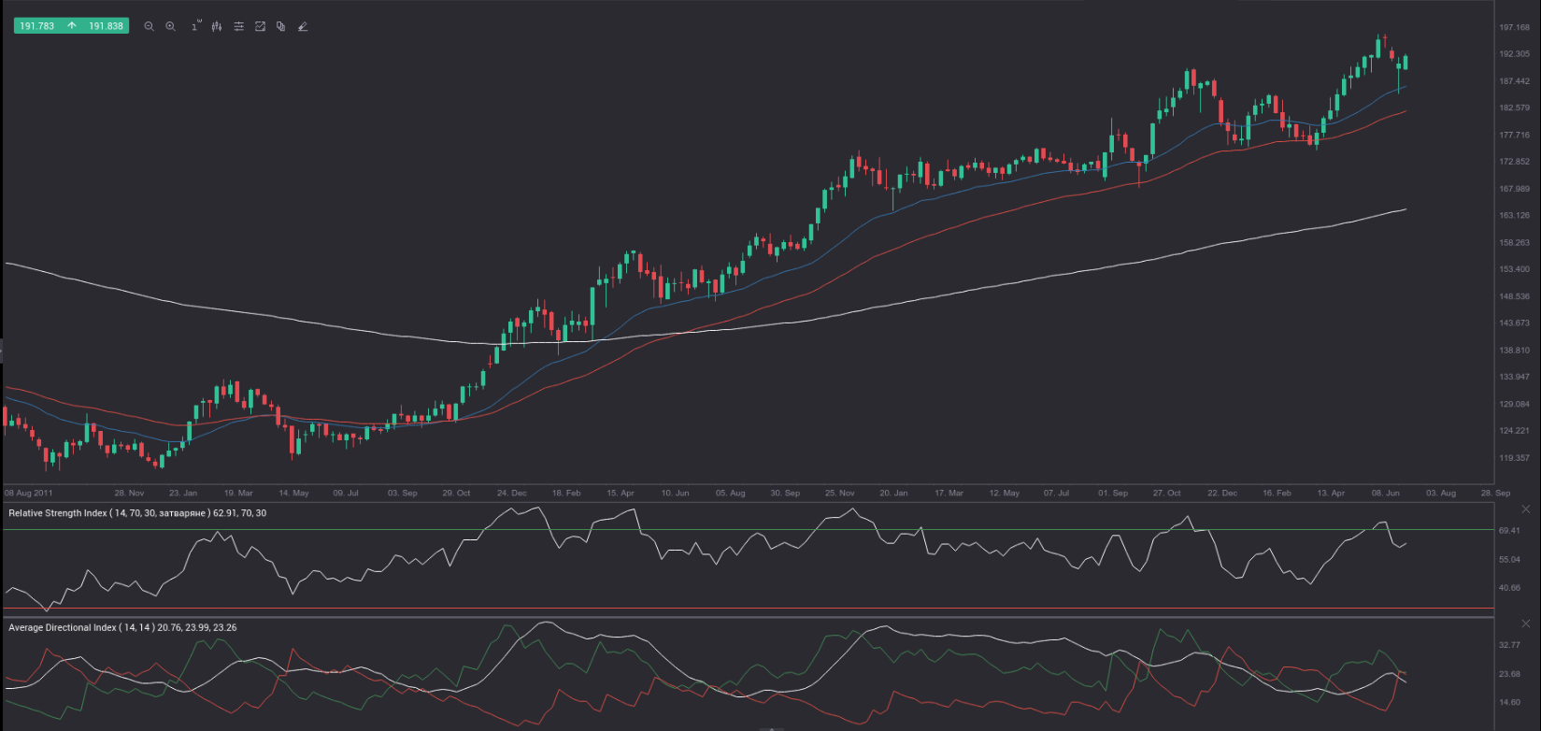This screenshot has height=731, width=1541.
Task: Click the divider between RSI and ADX panels
Action: [748, 616]
